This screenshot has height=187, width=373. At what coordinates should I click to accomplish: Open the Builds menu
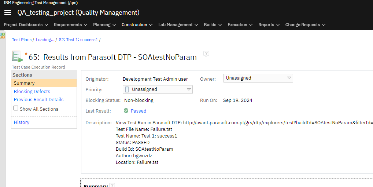(x=213, y=25)
